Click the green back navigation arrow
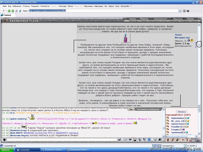Screen dimensions: 203x152 pos(9,11)
